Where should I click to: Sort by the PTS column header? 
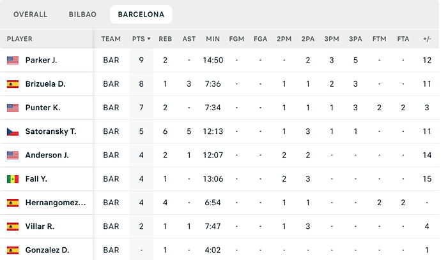click(x=141, y=39)
